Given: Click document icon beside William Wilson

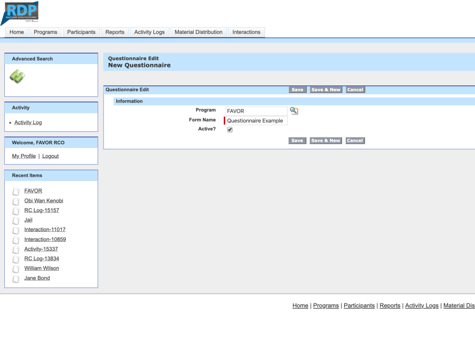Looking at the screenshot, I should [x=16, y=268].
